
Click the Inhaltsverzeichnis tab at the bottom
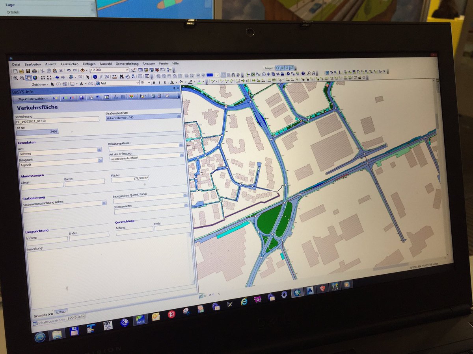click(x=48, y=321)
